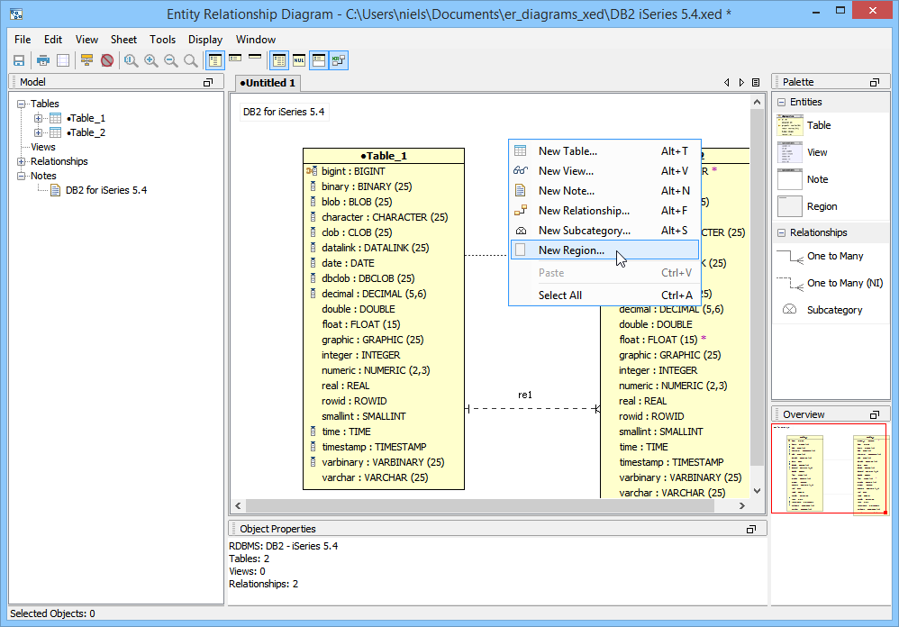Click the scroll right arrow under diagram

tap(742, 506)
